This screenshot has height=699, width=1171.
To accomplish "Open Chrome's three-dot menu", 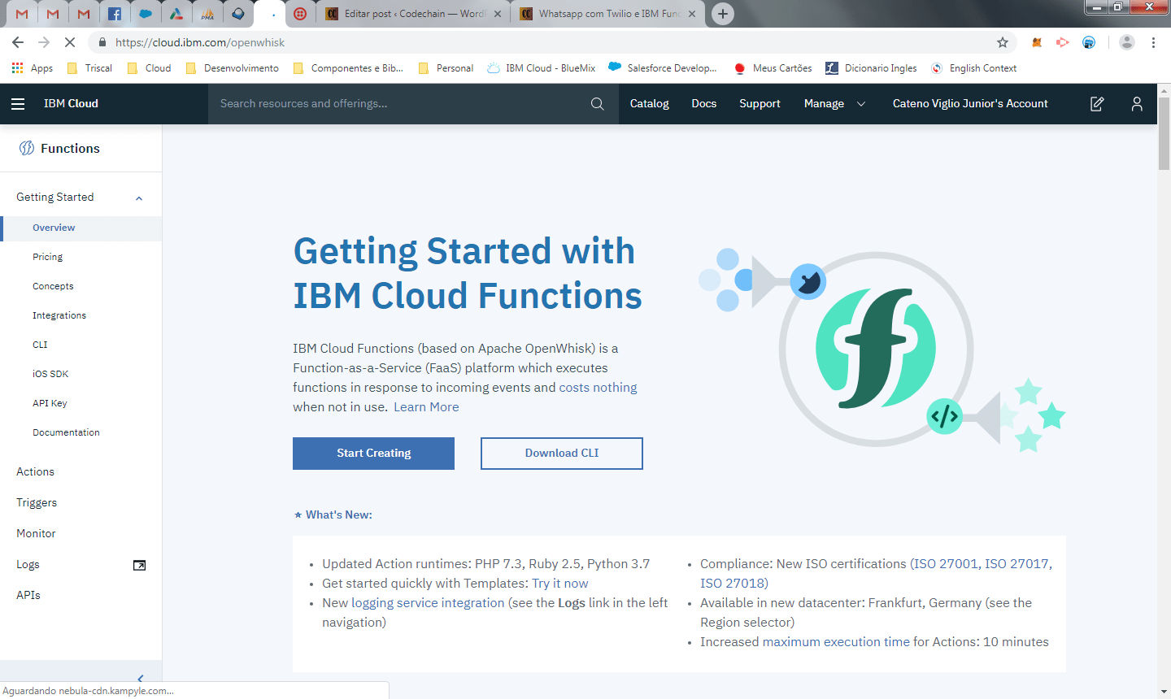I will (1153, 42).
